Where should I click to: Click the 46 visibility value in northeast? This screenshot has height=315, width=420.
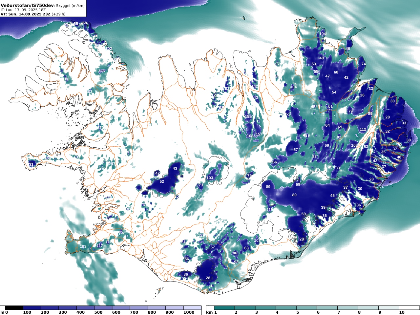348,49
